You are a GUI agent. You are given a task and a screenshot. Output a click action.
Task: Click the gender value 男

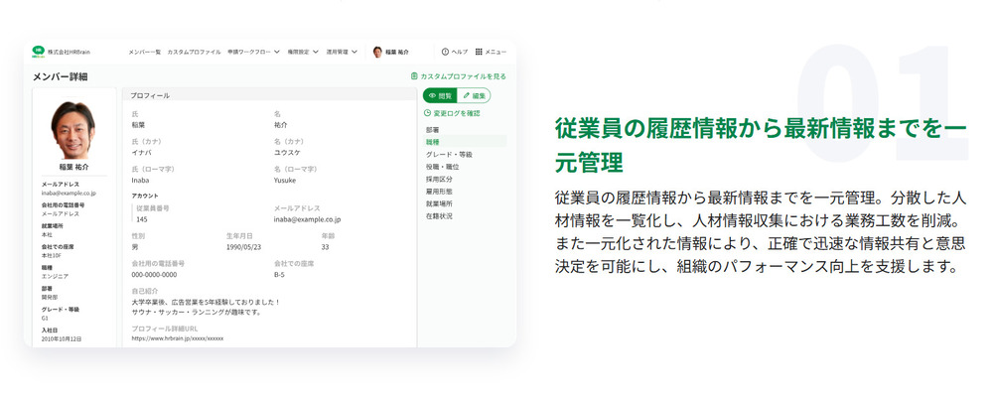[134, 247]
